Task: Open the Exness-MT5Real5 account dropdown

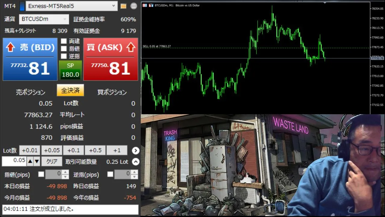Action: (72, 6)
